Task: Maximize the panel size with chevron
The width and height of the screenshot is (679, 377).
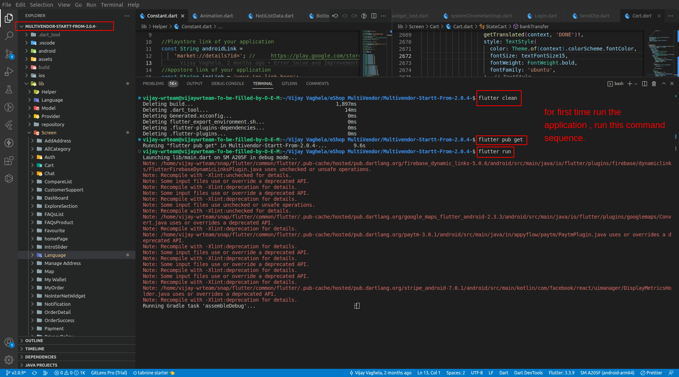Action: (x=663, y=84)
